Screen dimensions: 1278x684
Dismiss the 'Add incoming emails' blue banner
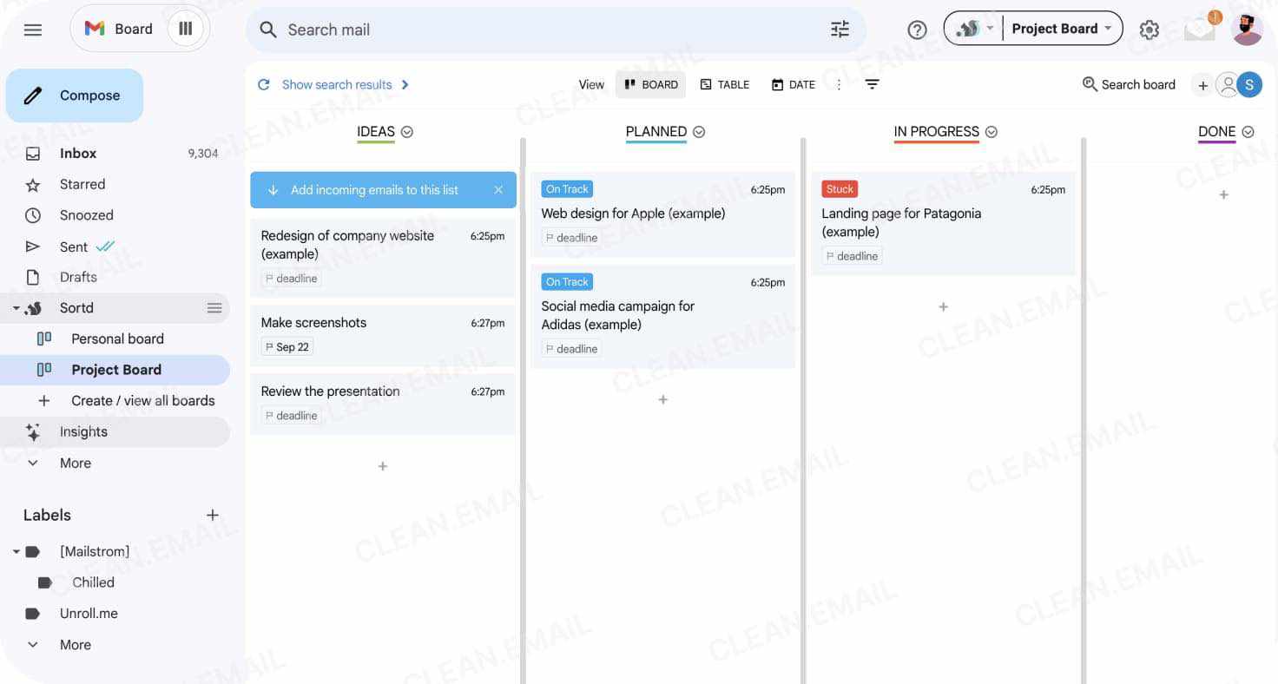[499, 189]
